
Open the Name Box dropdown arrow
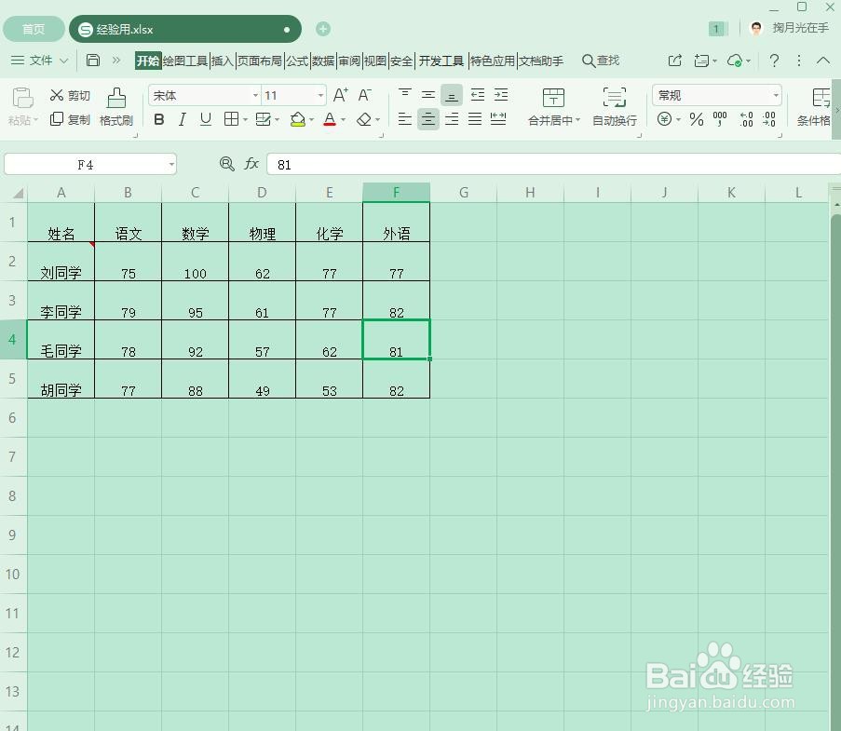click(x=171, y=165)
